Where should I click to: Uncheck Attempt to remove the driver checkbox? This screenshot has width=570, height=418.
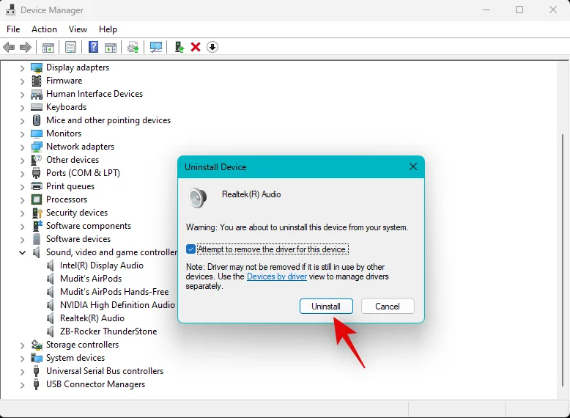(191, 249)
